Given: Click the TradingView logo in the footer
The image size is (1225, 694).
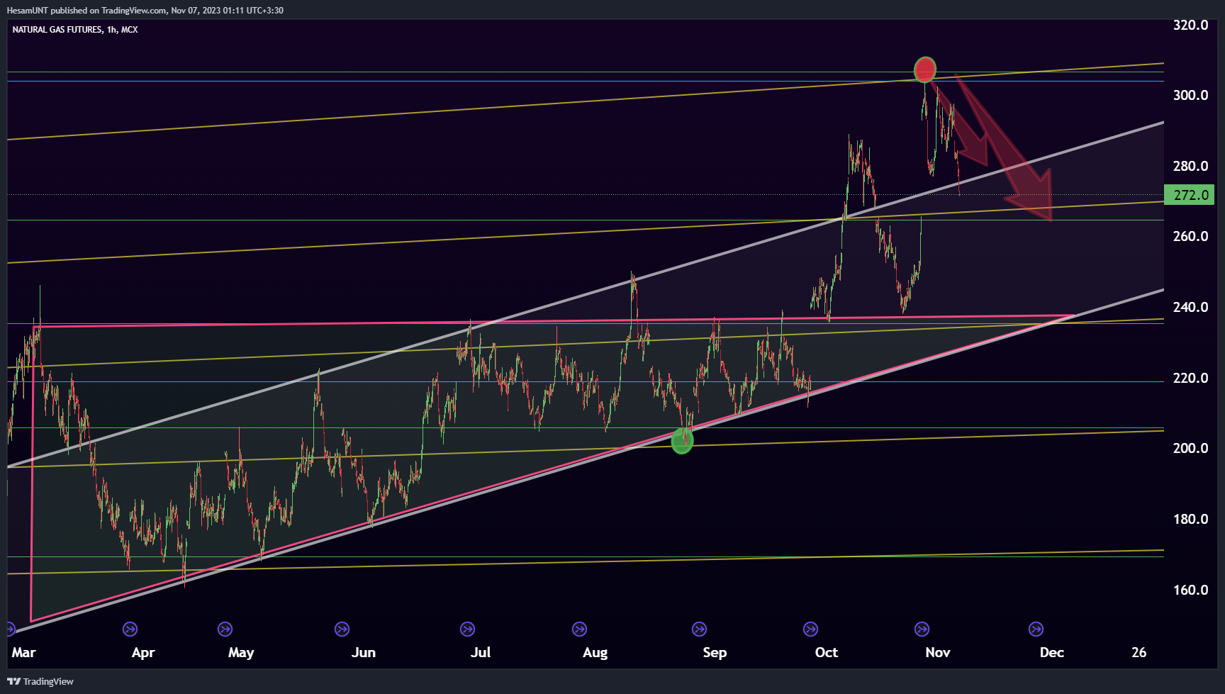Looking at the screenshot, I should [40, 681].
